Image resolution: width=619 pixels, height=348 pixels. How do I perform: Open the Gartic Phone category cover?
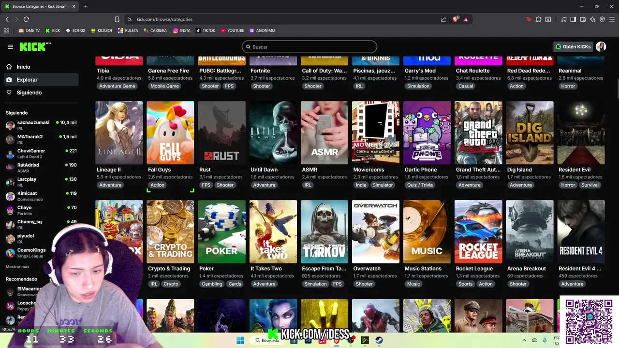(427, 133)
